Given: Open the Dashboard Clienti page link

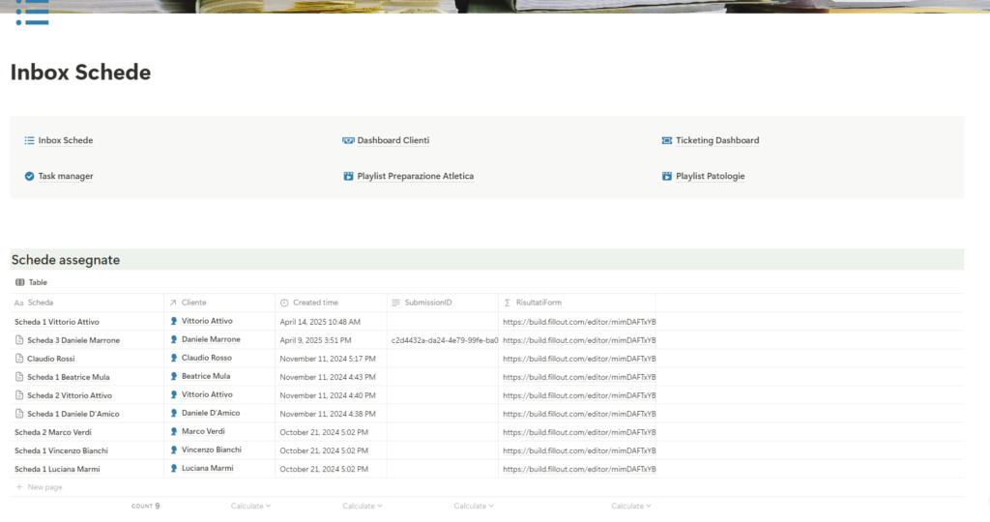Looking at the screenshot, I should click(x=393, y=140).
